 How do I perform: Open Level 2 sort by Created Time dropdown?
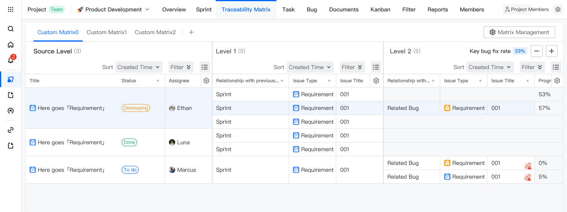click(x=490, y=67)
